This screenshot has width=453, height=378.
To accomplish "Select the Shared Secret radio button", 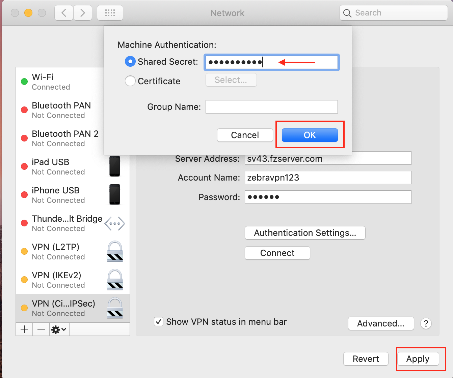I will (x=130, y=61).
